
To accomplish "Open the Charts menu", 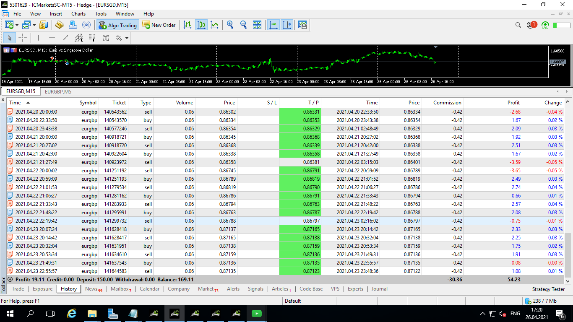I will pos(78,14).
